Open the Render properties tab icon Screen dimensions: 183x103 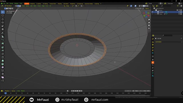(153, 42)
